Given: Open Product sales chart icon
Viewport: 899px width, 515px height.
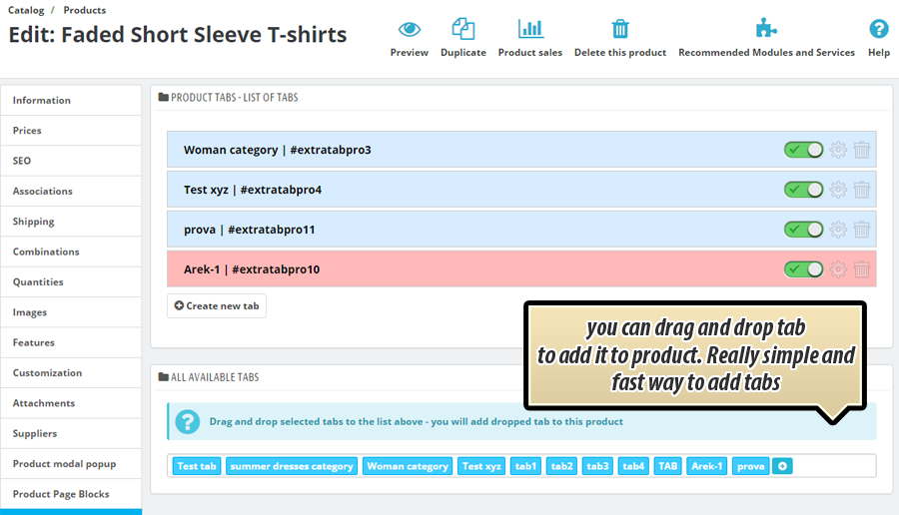Looking at the screenshot, I should point(530,29).
